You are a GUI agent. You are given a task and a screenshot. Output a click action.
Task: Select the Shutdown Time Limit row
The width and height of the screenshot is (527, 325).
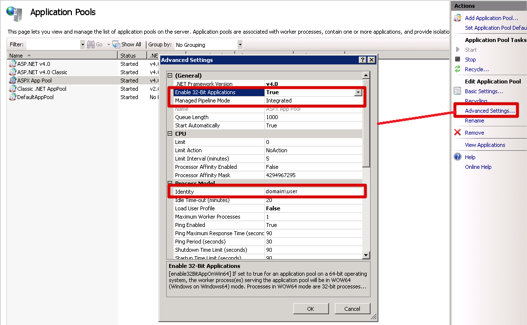point(268,250)
